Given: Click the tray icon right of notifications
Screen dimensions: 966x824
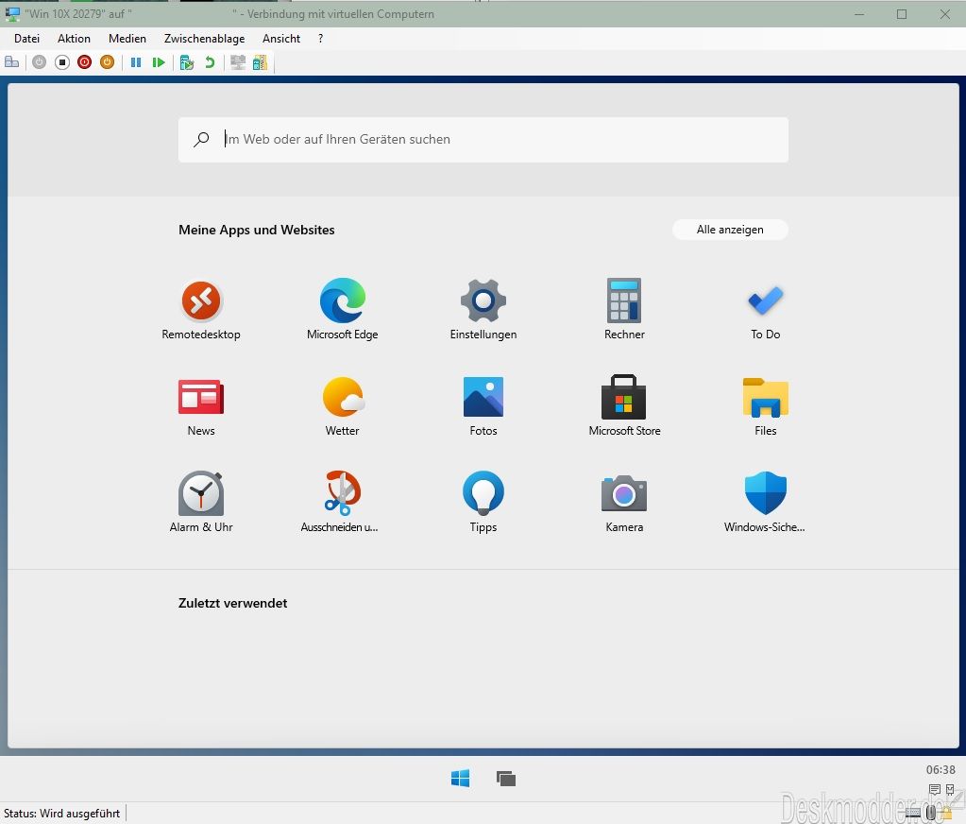Looking at the screenshot, I should [x=950, y=789].
